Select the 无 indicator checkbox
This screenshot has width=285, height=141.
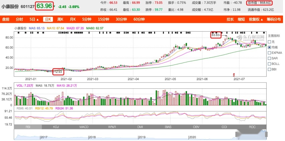tap(269, 42)
